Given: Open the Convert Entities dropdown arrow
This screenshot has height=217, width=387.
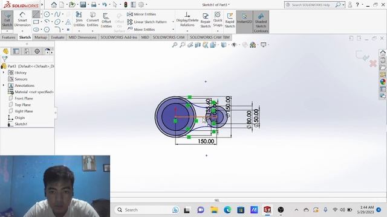Looking at the screenshot, I should click(93, 31).
